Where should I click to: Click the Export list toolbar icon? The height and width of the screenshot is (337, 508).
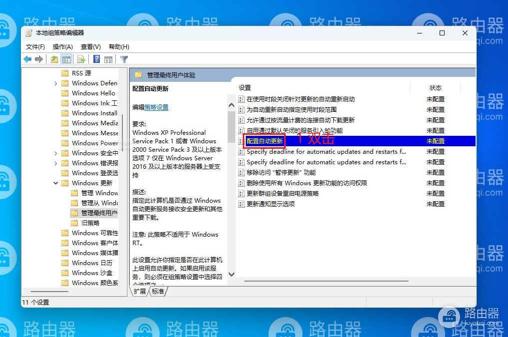[x=81, y=59]
